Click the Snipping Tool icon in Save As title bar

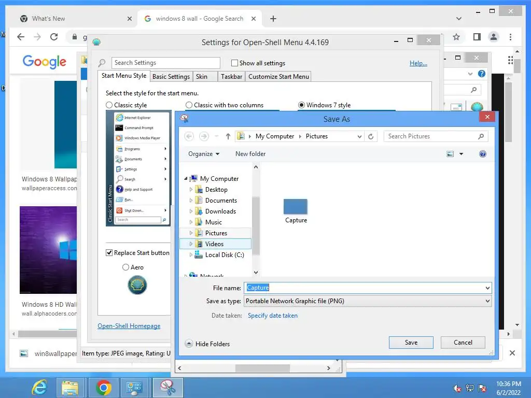[x=184, y=118]
